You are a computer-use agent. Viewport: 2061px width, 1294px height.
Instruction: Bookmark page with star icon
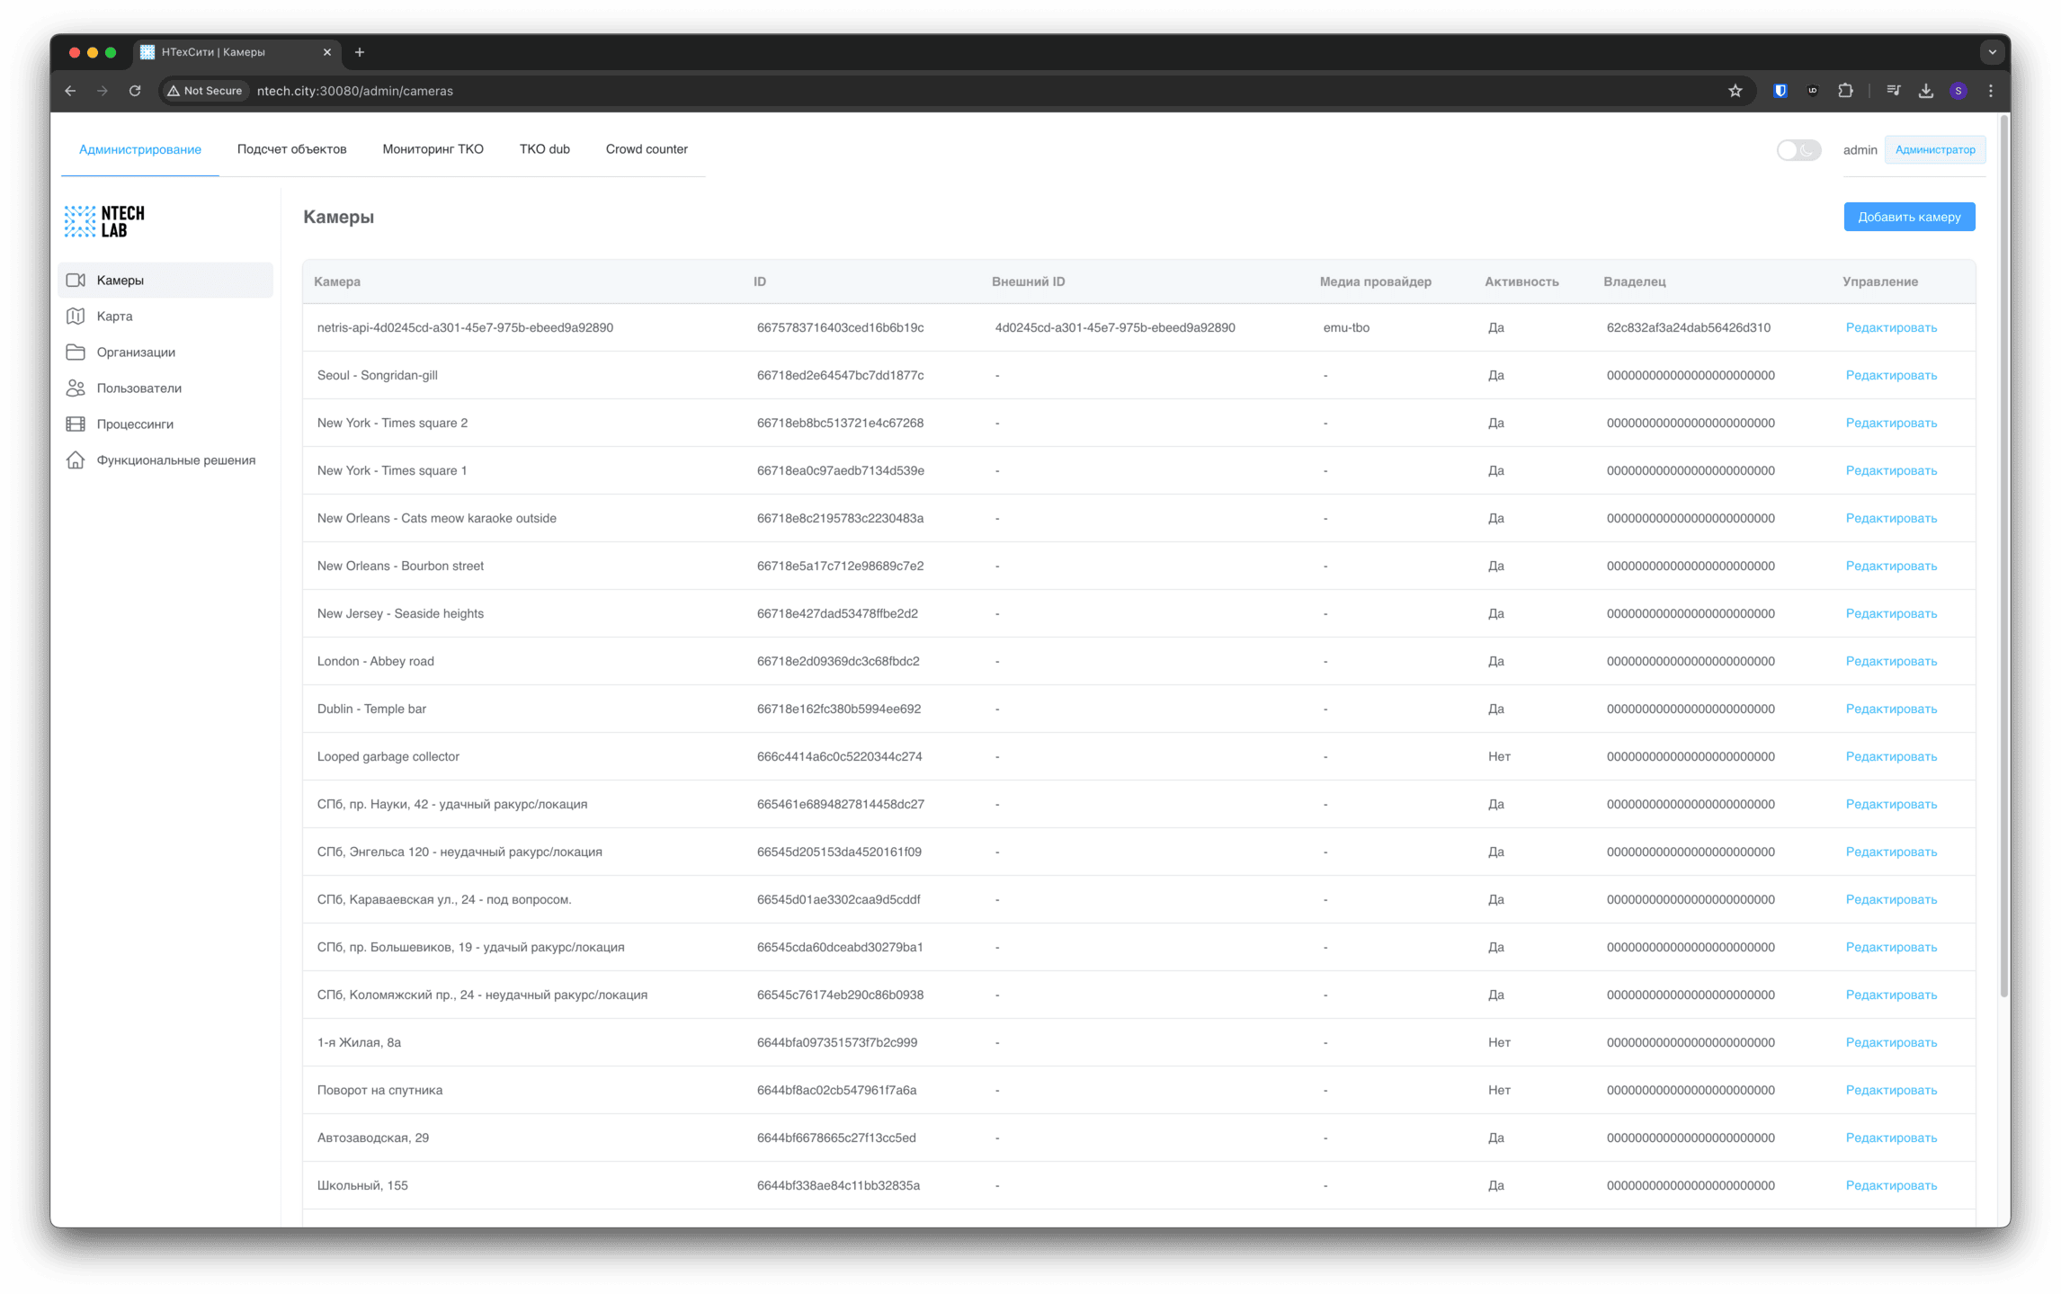(1735, 91)
